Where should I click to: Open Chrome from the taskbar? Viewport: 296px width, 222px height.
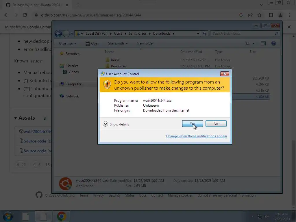click(61, 216)
